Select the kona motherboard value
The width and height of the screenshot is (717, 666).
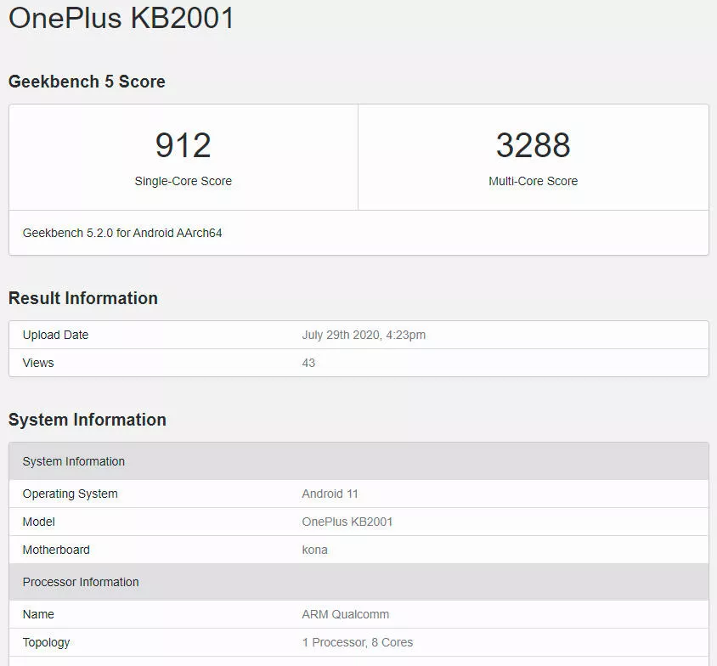point(314,550)
